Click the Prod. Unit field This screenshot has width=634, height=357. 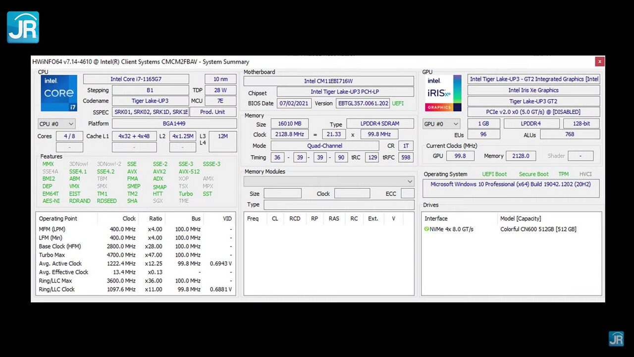point(212,112)
